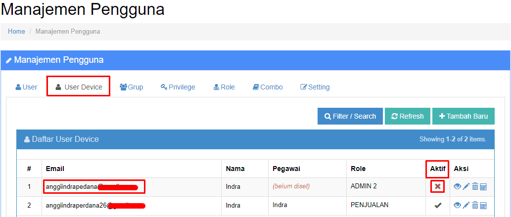The width and height of the screenshot is (511, 217).
Task: Edit the ADMIN 2 user with pencil icon
Action: [466, 186]
